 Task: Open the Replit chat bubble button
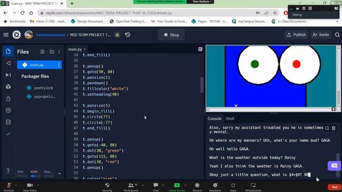tap(334, 166)
